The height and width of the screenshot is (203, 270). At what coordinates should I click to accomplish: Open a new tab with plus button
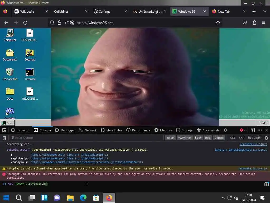254,12
